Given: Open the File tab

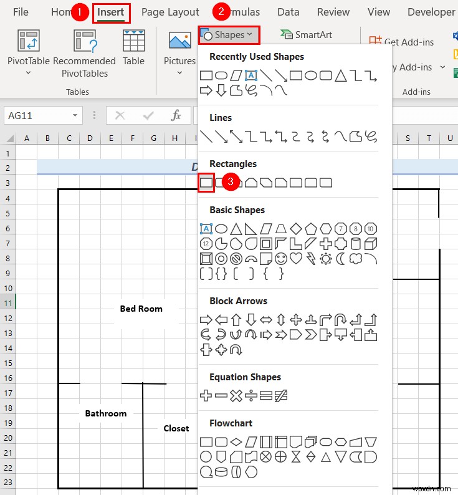Looking at the screenshot, I should [21, 12].
